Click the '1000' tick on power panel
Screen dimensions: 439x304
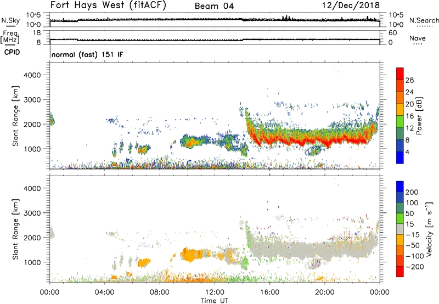tap(32, 149)
